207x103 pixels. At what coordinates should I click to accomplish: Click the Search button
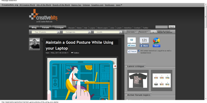[172, 27]
